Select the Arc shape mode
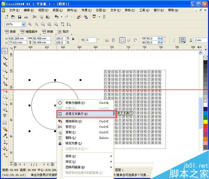This screenshot has width=209, height=179. click(135, 40)
